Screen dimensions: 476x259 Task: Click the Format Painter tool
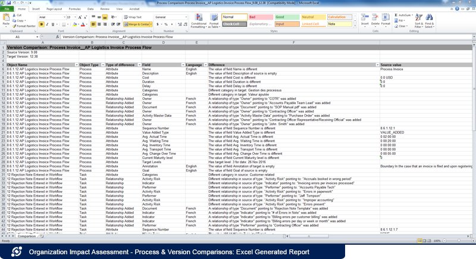[x=24, y=26]
